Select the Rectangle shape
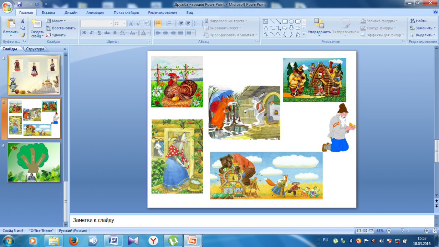This screenshot has width=439, height=247. [285, 21]
